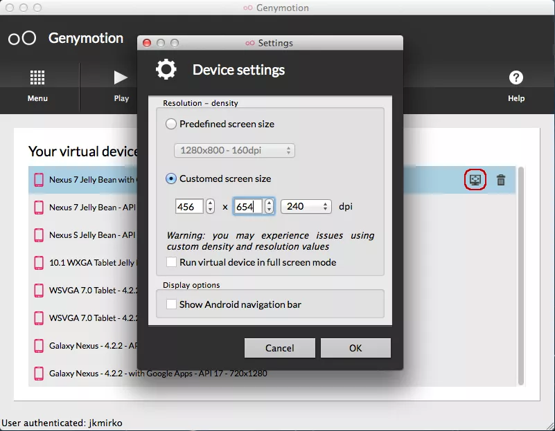Click phone icon beside 10.1 WXGA Tablet
This screenshot has height=431, width=555.
pos(39,263)
